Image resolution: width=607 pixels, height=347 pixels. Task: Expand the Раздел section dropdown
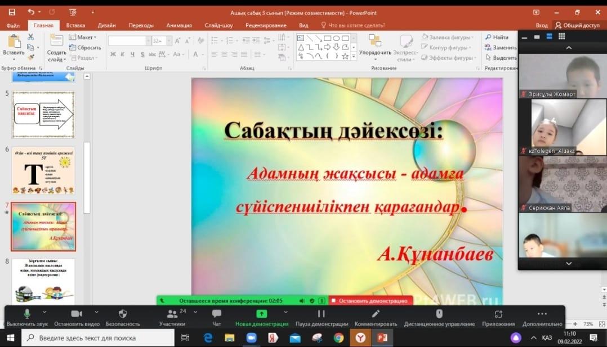84,57
